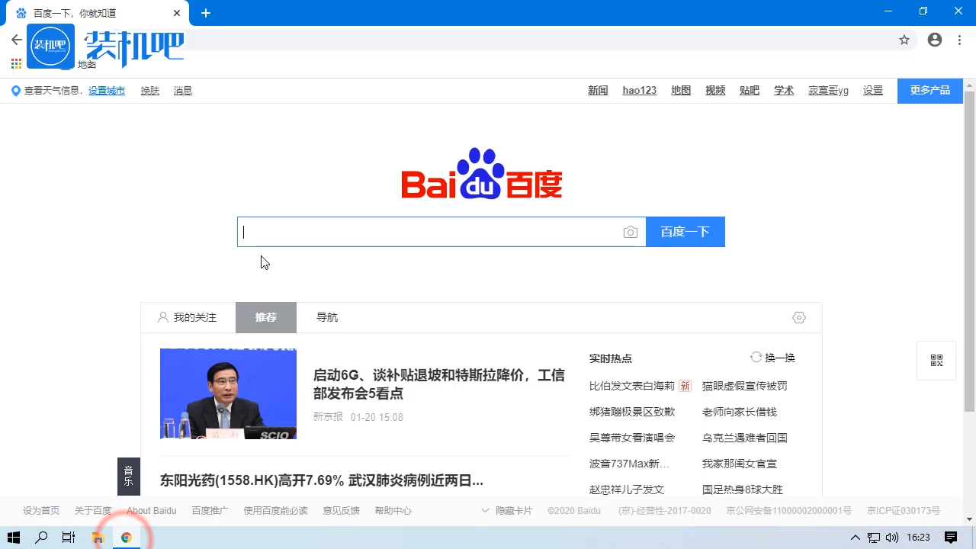Open the browser profile account icon

[934, 39]
